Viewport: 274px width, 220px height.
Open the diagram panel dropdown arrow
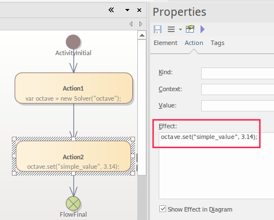click(x=127, y=10)
